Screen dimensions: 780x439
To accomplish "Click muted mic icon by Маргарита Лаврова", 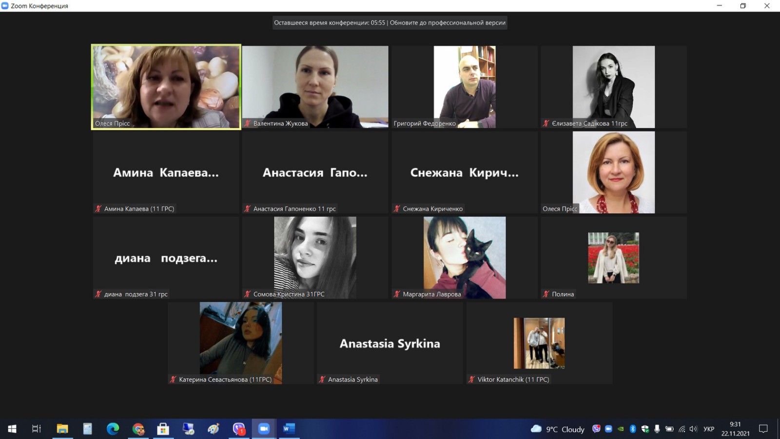I will [397, 294].
